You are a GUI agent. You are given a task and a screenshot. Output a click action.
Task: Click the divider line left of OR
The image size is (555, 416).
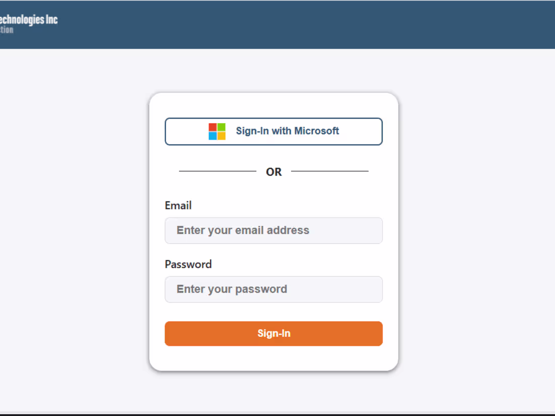217,171
